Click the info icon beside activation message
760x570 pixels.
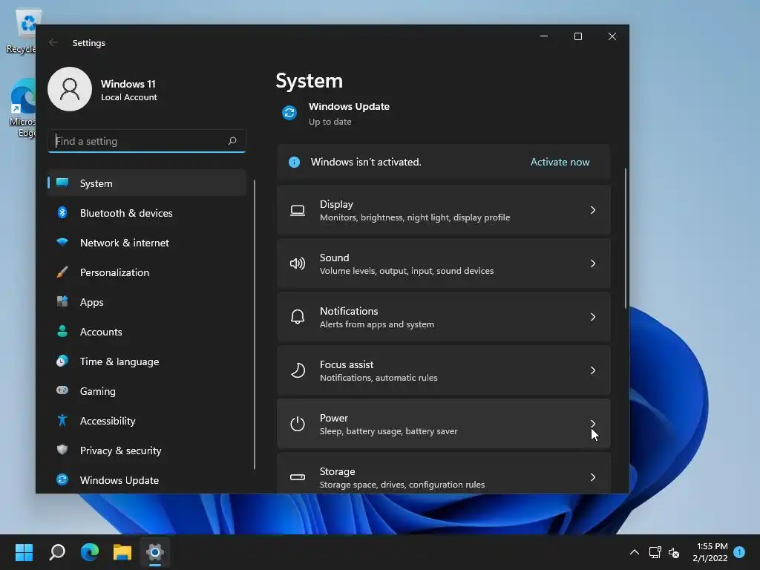[x=294, y=162]
